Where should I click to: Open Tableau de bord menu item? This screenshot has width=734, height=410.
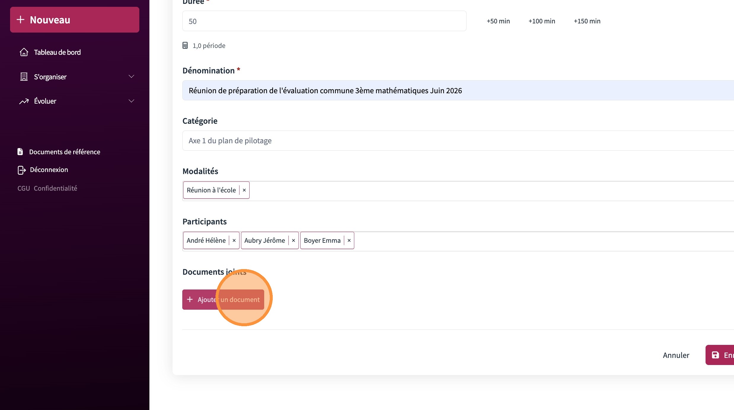[x=57, y=52]
